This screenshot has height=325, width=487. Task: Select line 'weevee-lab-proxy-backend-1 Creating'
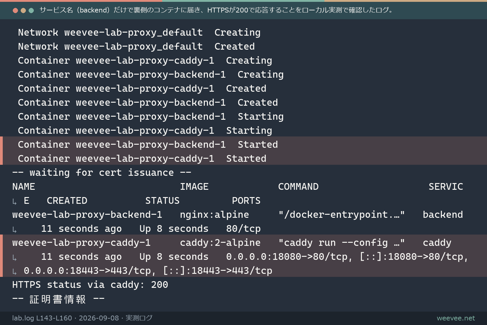[151, 74]
